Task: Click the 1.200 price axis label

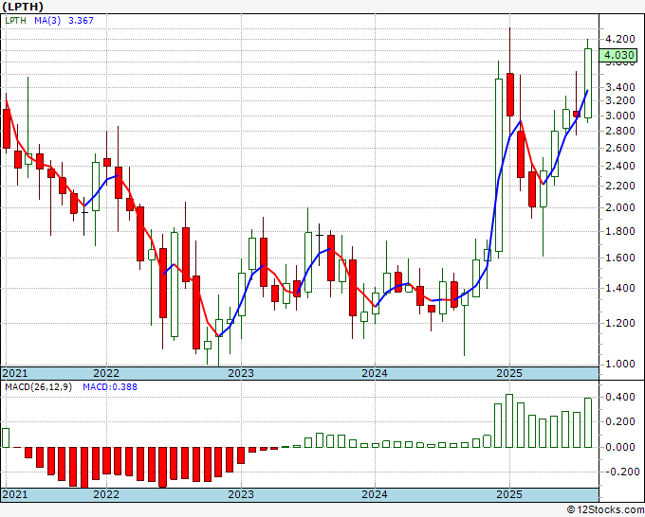Action: [619, 323]
